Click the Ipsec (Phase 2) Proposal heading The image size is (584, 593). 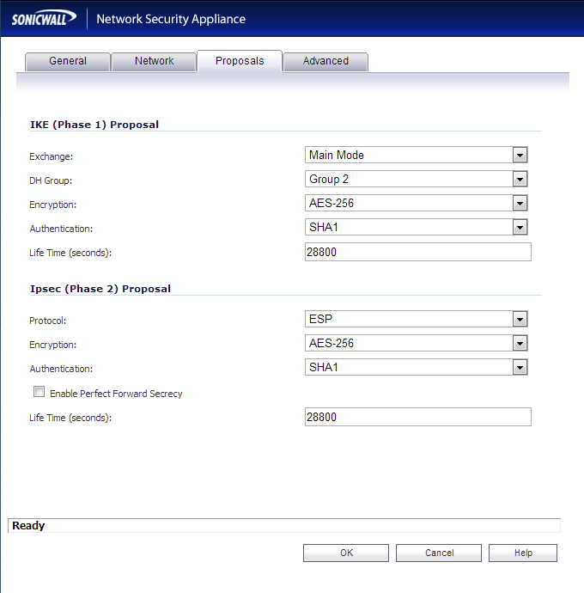[100, 289]
